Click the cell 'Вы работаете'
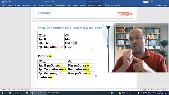 point(81,69)
